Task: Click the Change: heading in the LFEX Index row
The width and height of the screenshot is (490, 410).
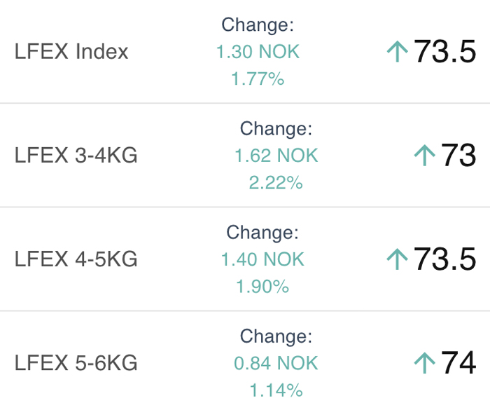Action: point(258,25)
